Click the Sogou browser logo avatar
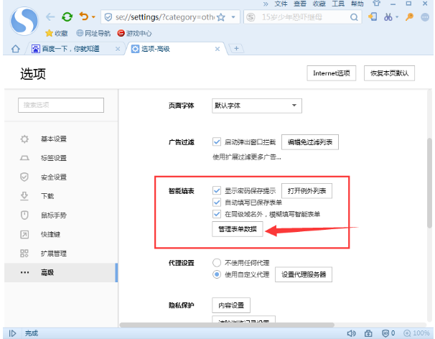The height and width of the screenshot is (339, 435). 24,22
